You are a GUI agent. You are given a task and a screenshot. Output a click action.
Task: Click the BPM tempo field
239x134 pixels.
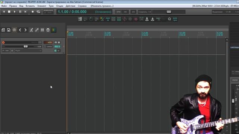(x=122, y=12)
